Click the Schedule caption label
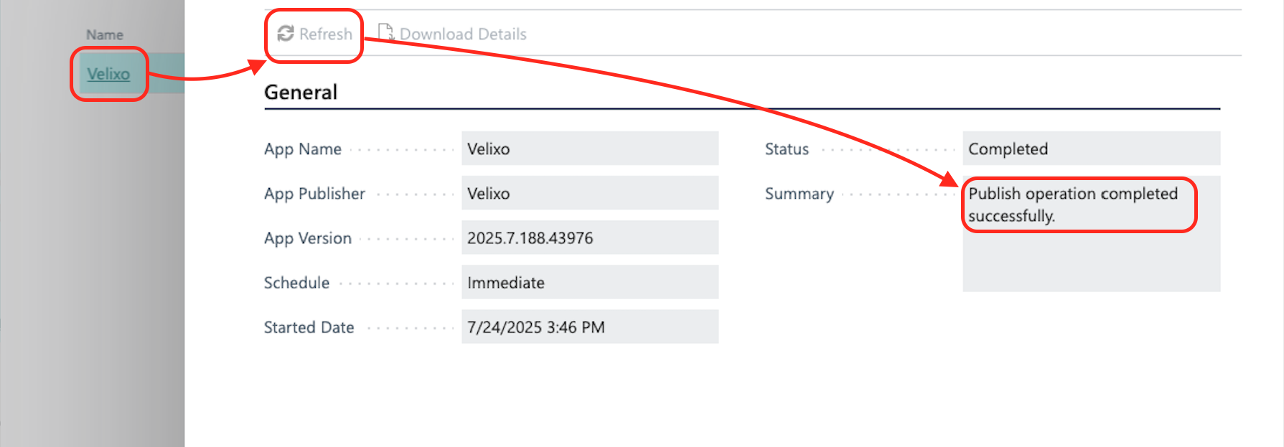1284x447 pixels. 296,283
